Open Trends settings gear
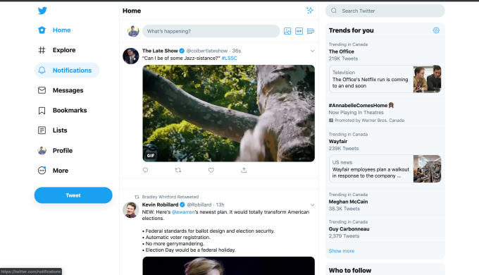 click(x=436, y=30)
